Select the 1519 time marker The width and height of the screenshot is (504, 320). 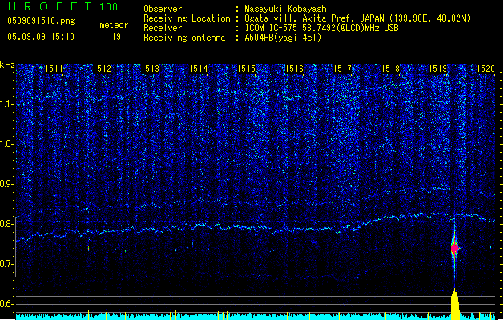pos(438,70)
